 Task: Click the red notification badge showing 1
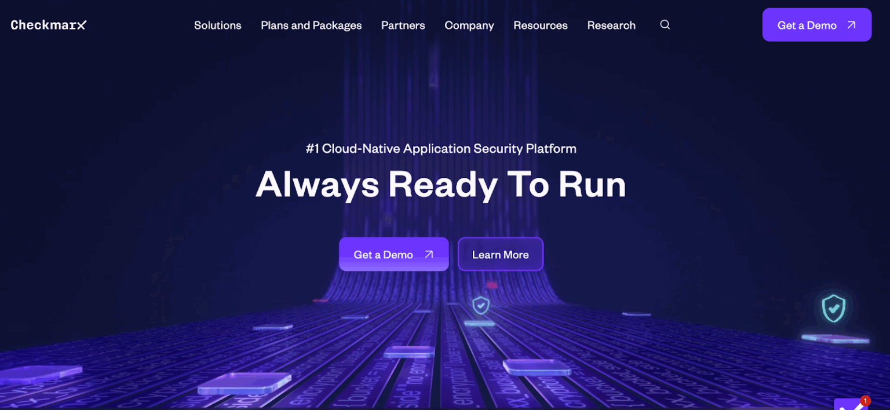coord(866,401)
